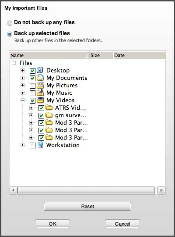Screen dimensions: 175x237
Task: Click the My Music folder icon
Action: click(x=40, y=93)
